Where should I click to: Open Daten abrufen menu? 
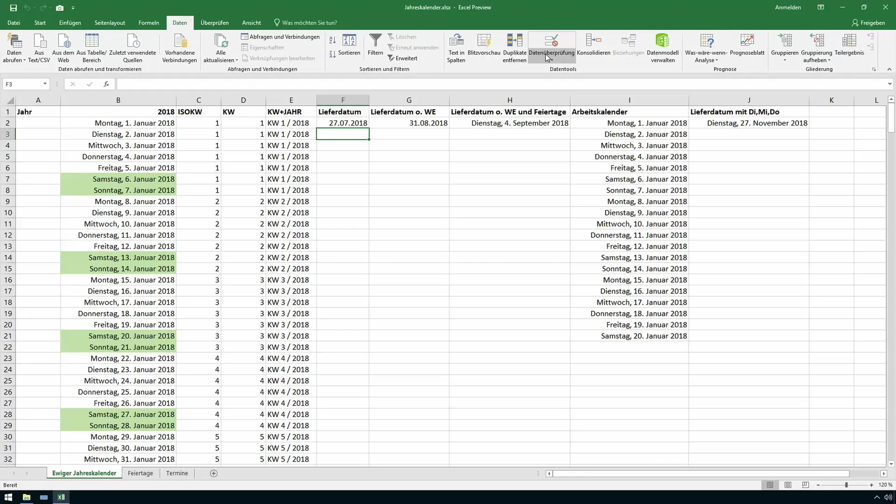(14, 48)
